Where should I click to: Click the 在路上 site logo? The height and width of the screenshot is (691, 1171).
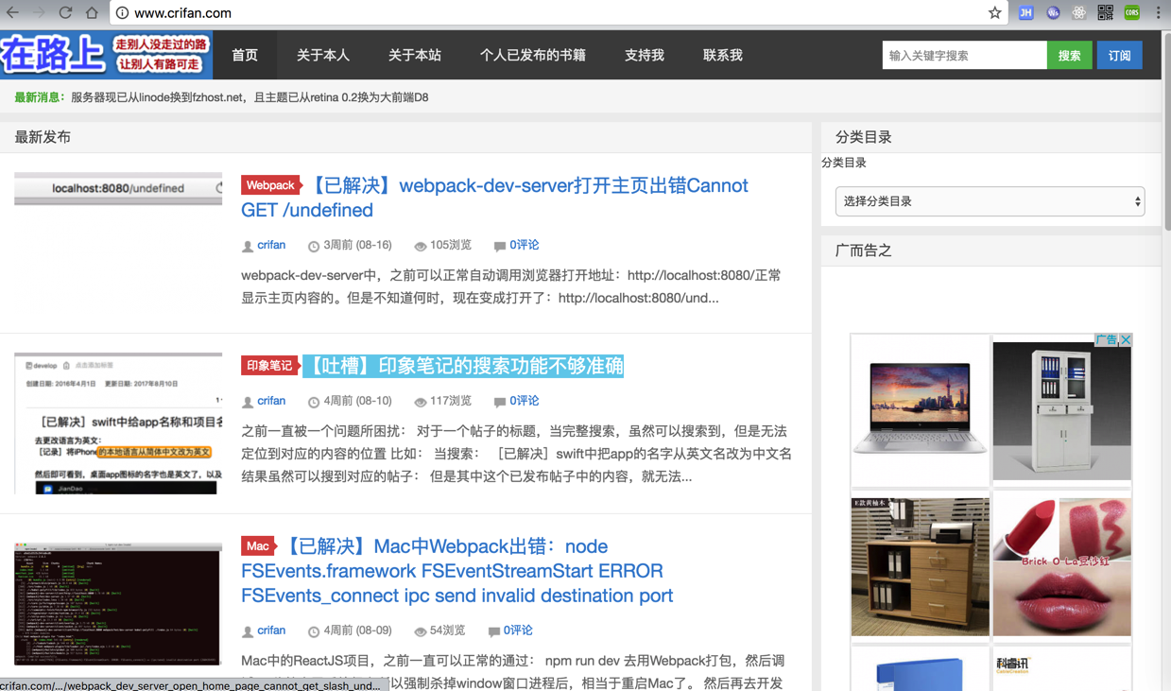106,54
